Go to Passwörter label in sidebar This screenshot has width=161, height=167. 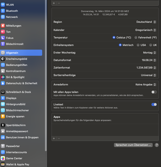click(13, 146)
